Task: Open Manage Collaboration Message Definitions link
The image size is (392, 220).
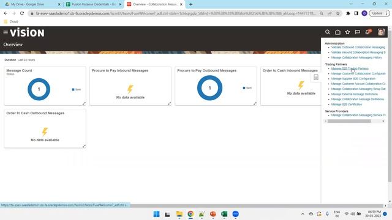Action: 358,99
